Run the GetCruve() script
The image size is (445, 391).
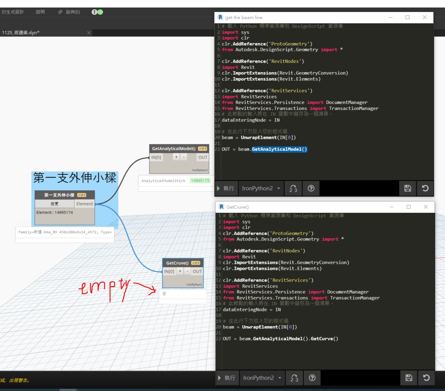pyautogui.click(x=227, y=377)
